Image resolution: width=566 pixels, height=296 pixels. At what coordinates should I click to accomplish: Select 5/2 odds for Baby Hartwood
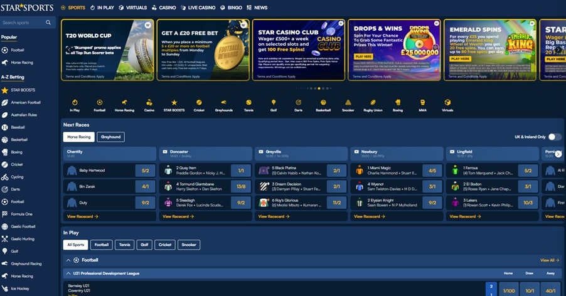(x=145, y=171)
